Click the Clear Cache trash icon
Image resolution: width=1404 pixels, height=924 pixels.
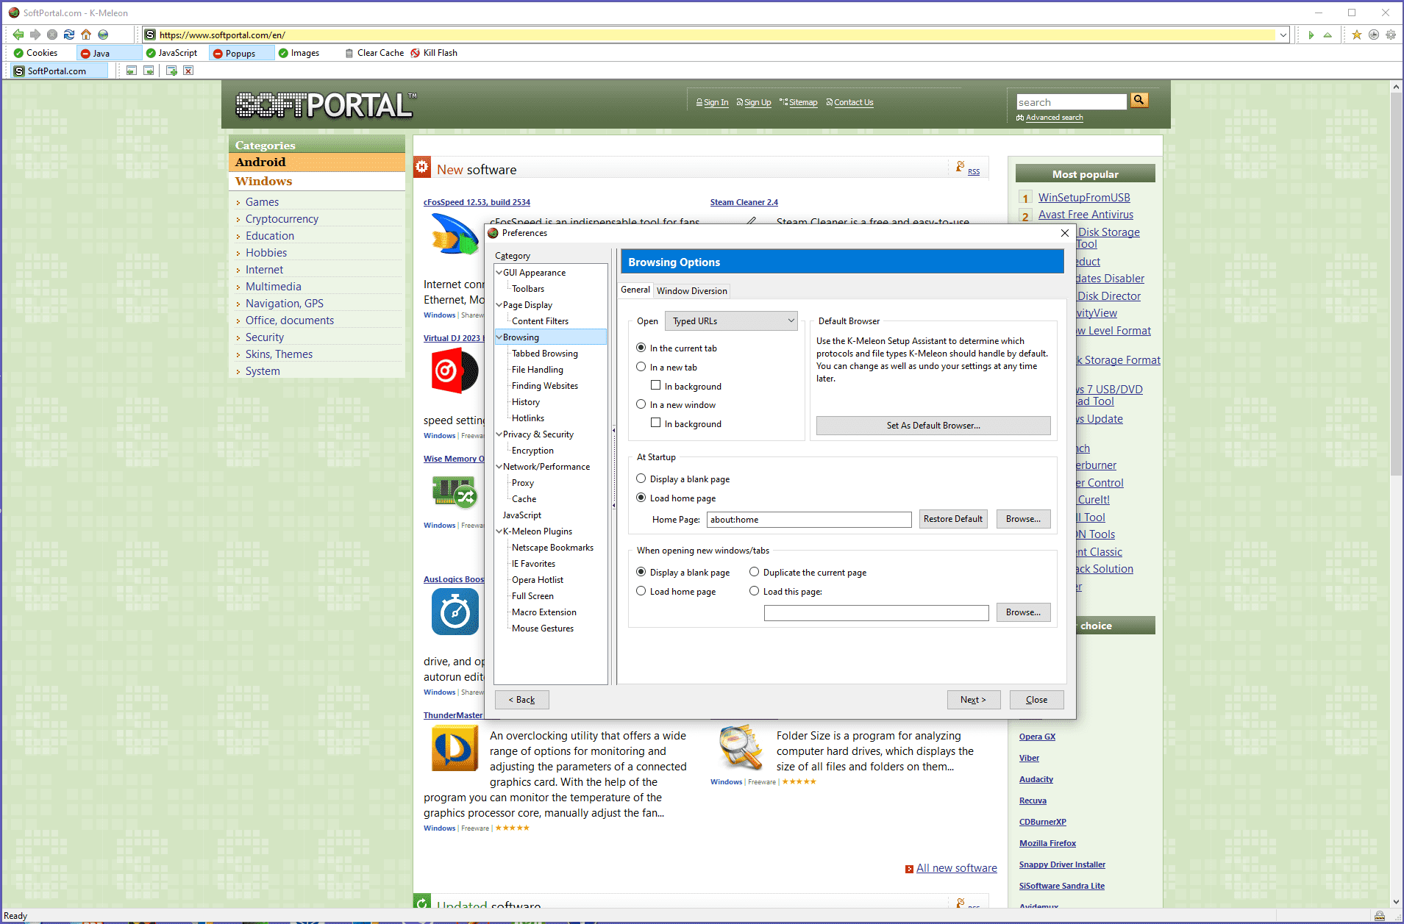click(349, 53)
